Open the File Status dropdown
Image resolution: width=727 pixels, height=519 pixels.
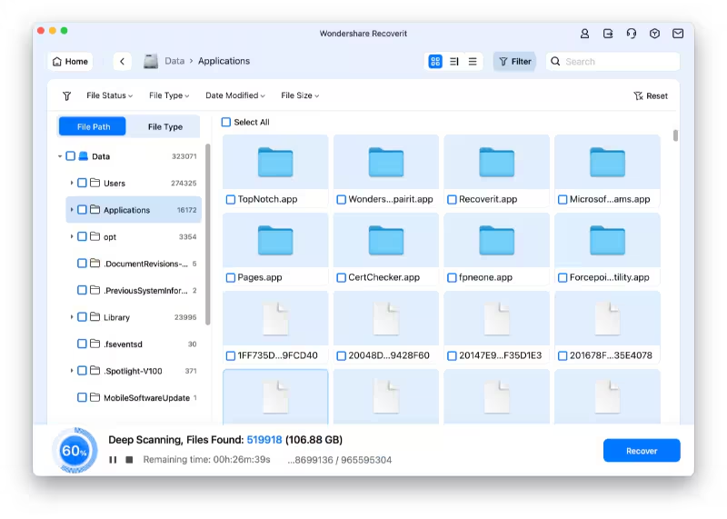point(109,95)
